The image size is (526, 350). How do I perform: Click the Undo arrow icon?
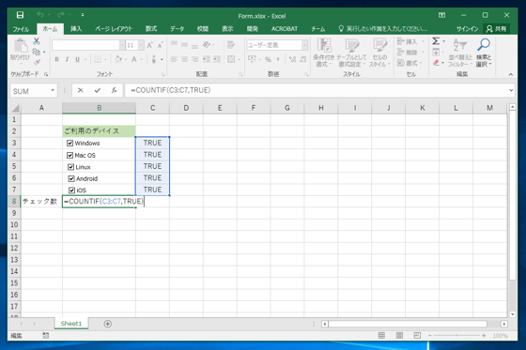pyautogui.click(x=40, y=15)
